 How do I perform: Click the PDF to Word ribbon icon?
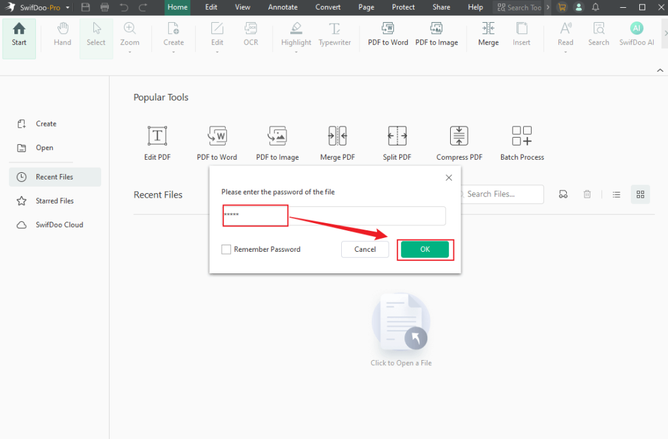pos(387,34)
